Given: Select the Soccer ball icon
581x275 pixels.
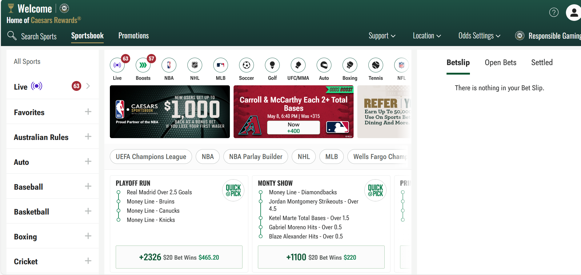Looking at the screenshot, I should click(246, 65).
